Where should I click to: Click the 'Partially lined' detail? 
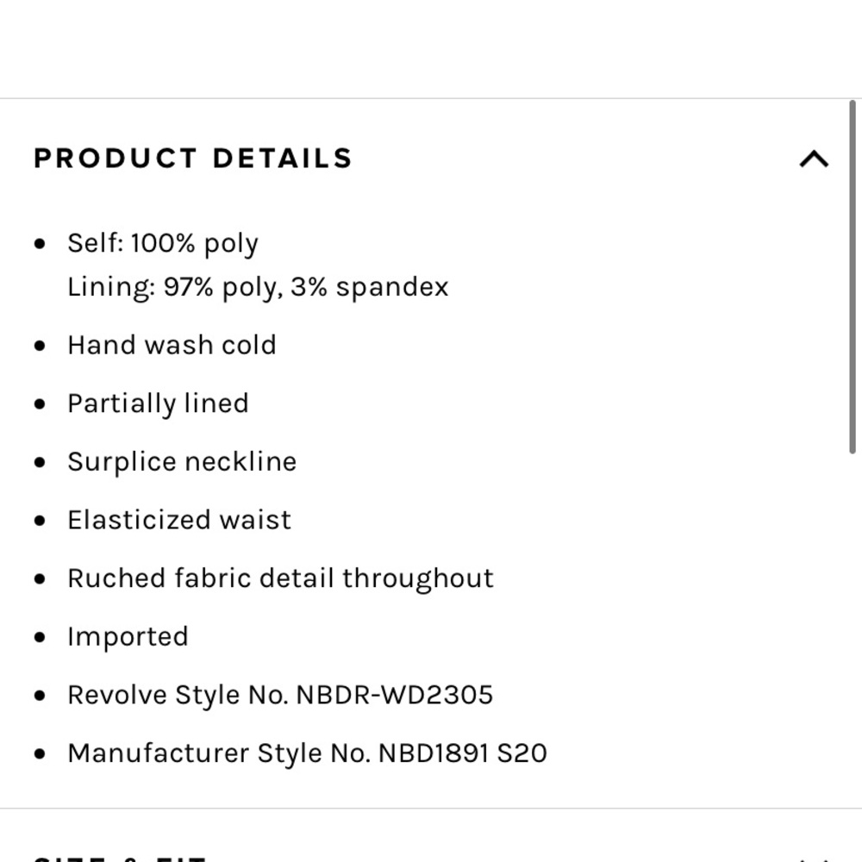[x=159, y=403]
